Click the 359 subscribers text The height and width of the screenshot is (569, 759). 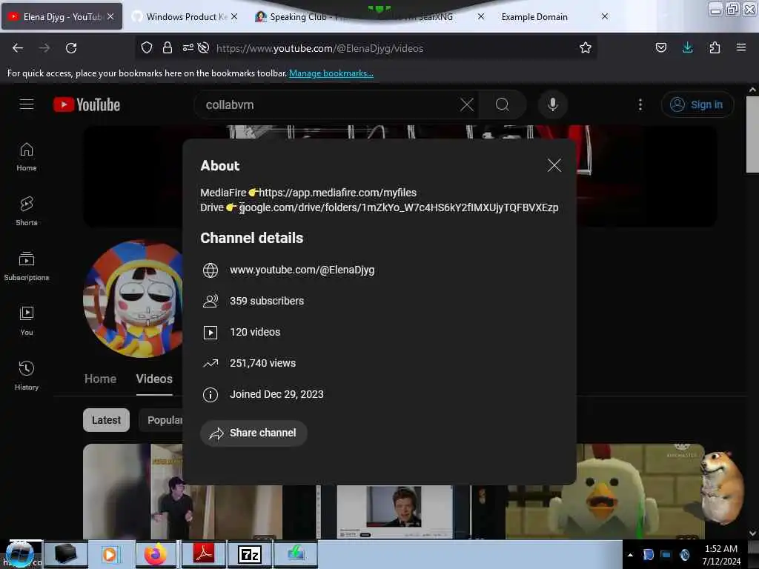pyautogui.click(x=267, y=301)
